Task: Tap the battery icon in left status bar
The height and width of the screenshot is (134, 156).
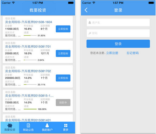Action: 71,3
